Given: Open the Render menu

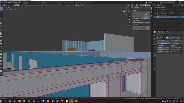Looking at the screenshot, I should pos(10,3).
